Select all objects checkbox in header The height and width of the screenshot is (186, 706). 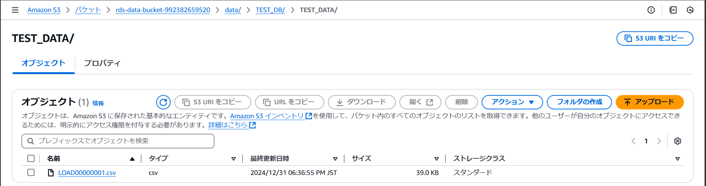(x=31, y=158)
